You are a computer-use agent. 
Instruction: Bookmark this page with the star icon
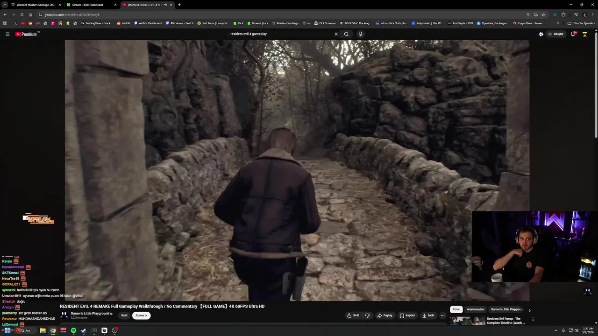[x=543, y=14]
